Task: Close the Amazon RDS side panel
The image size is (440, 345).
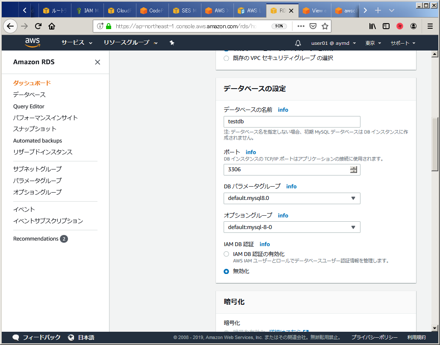Action: 97,62
